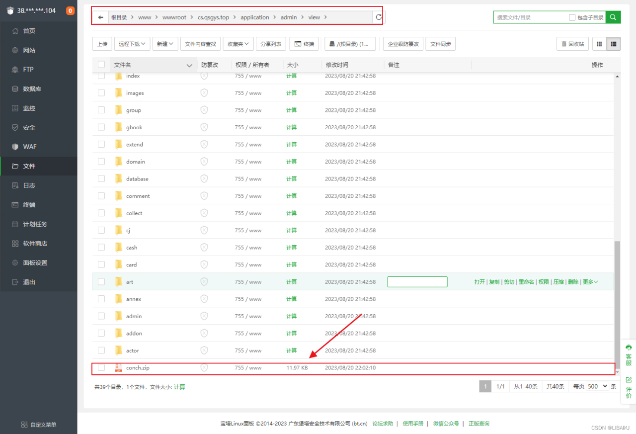
Task: Open 数据库 in the sidebar
Action: point(32,89)
